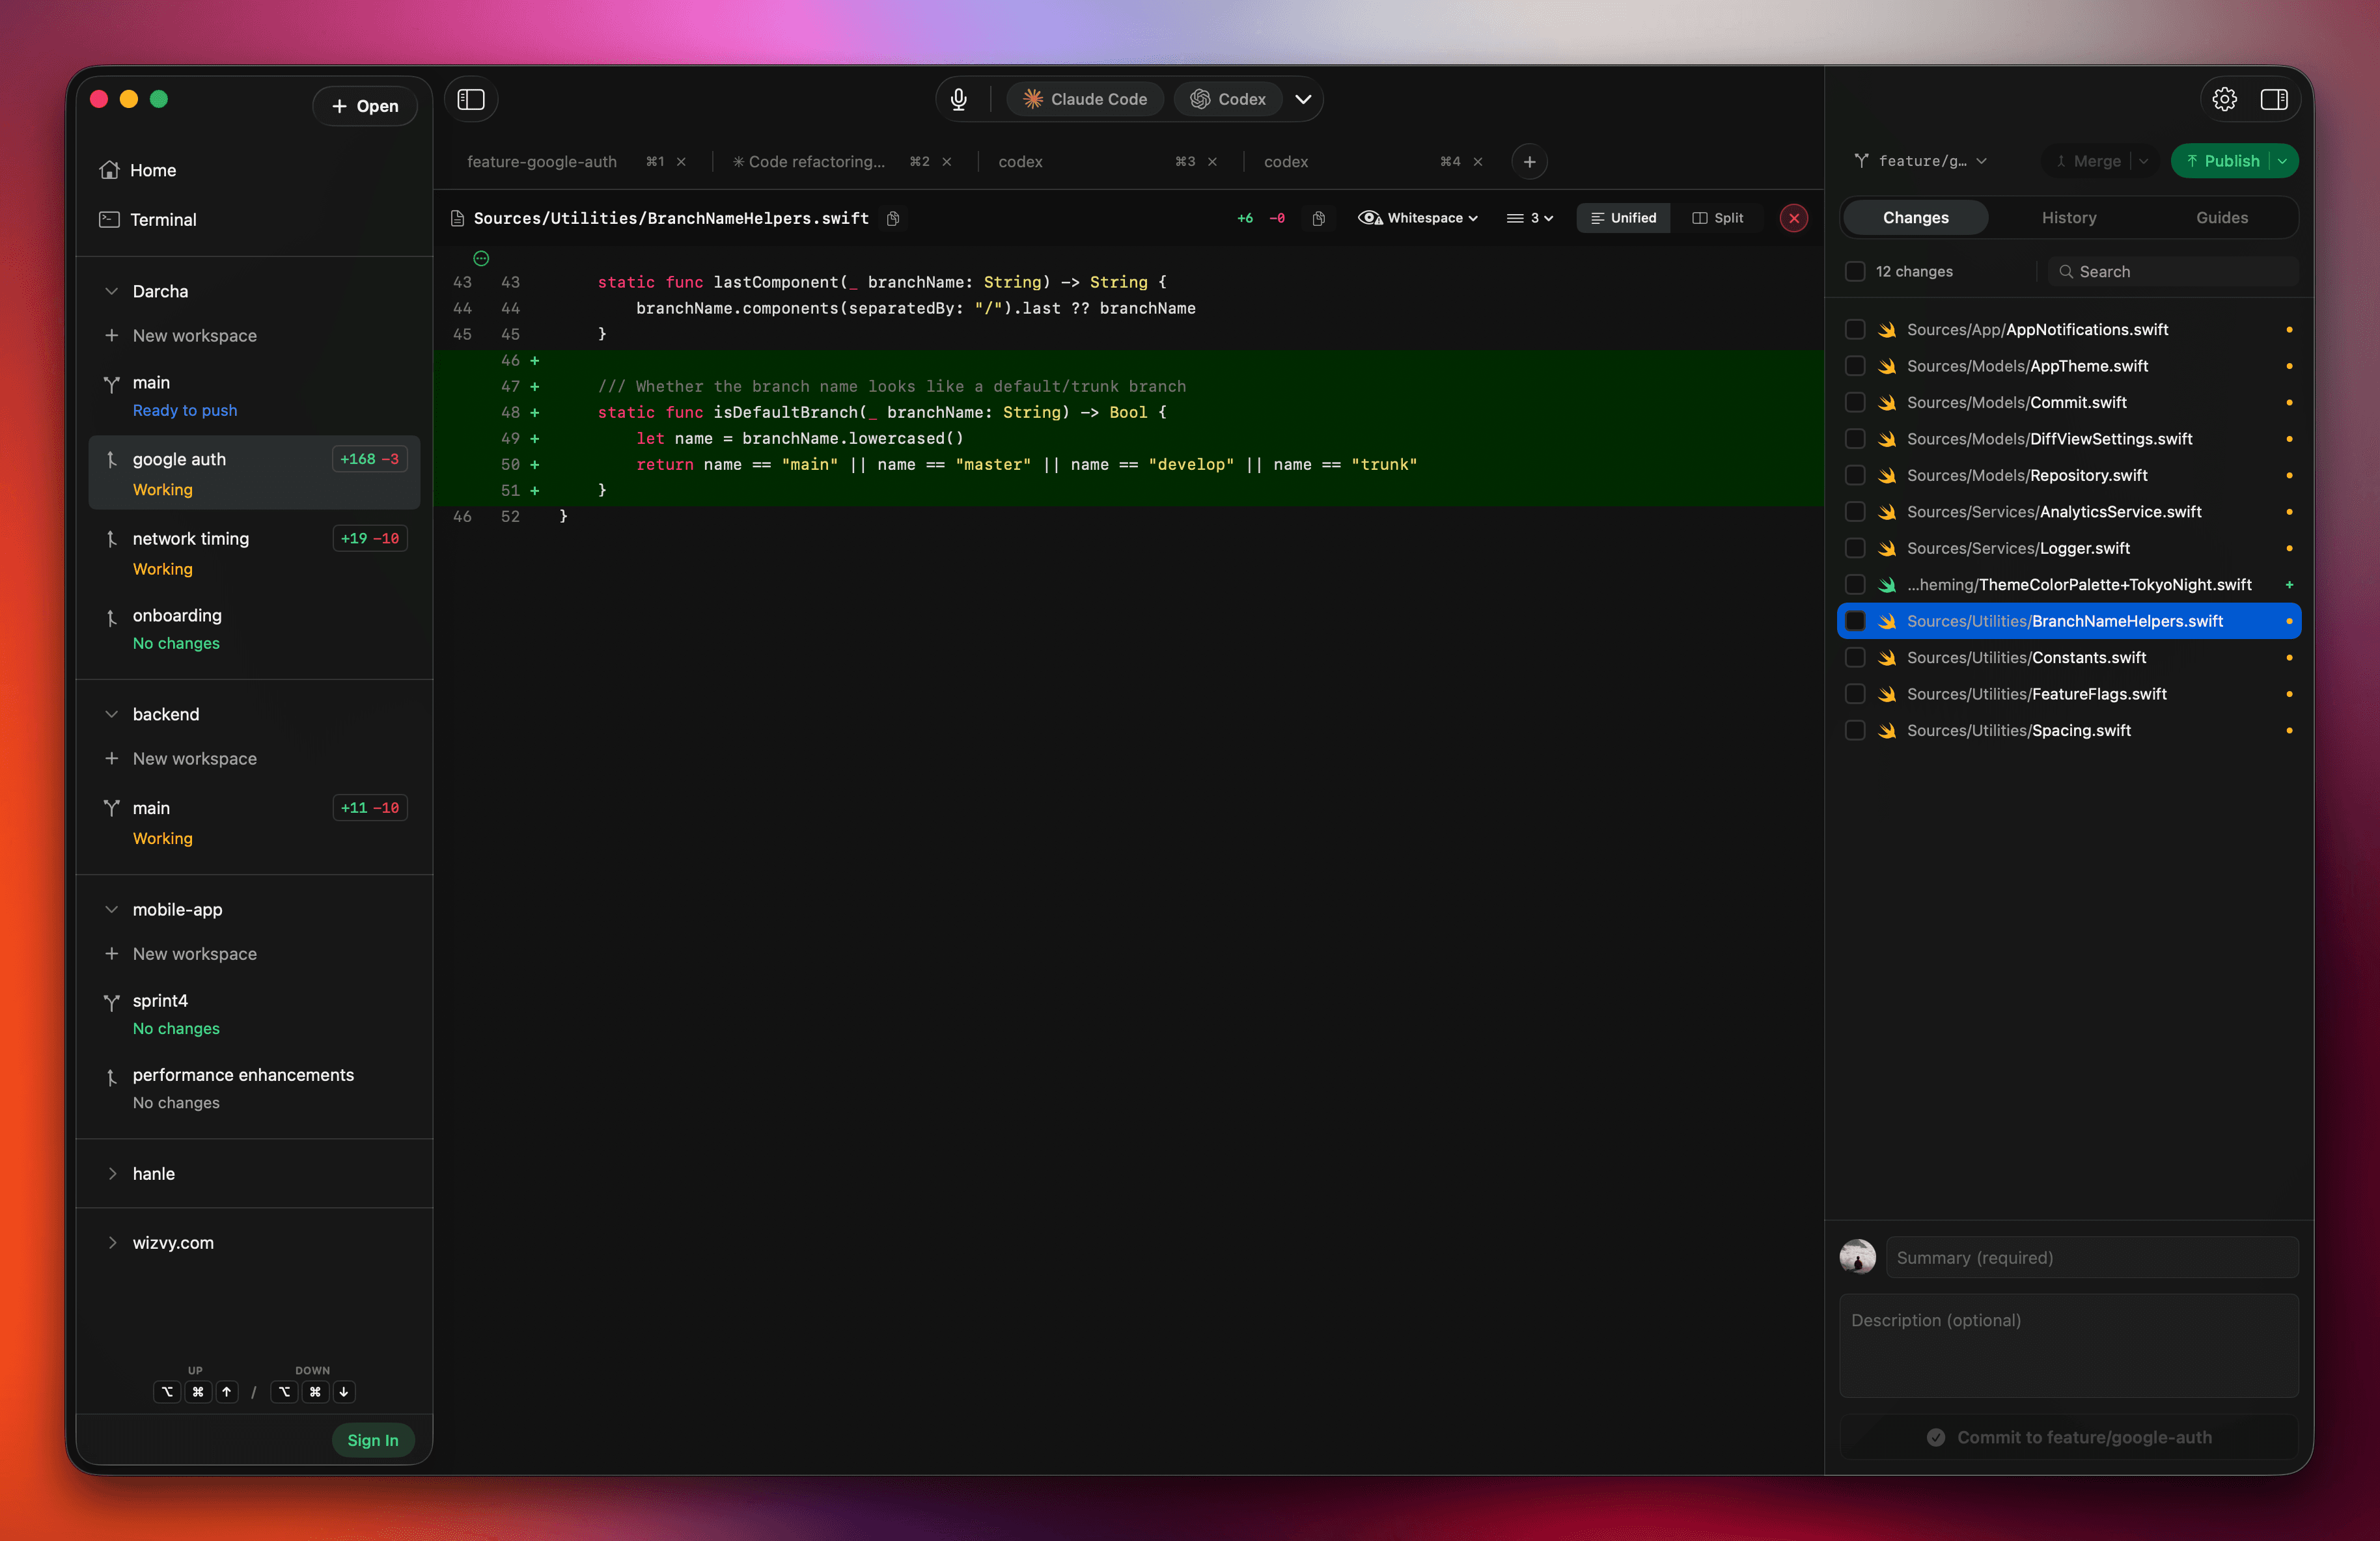Click the Sign In button
The image size is (2380, 1541).
[x=372, y=1439]
